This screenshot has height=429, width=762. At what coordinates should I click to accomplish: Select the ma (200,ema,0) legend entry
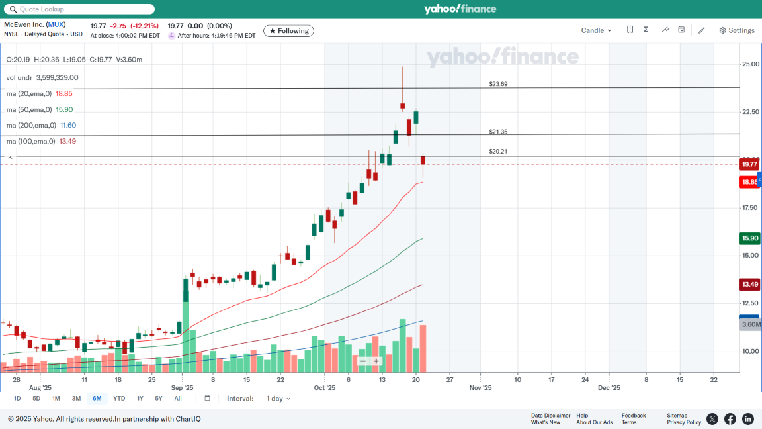click(41, 126)
